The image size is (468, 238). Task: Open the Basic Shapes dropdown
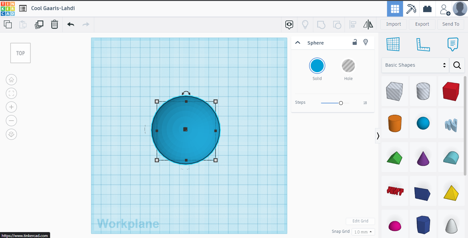415,65
